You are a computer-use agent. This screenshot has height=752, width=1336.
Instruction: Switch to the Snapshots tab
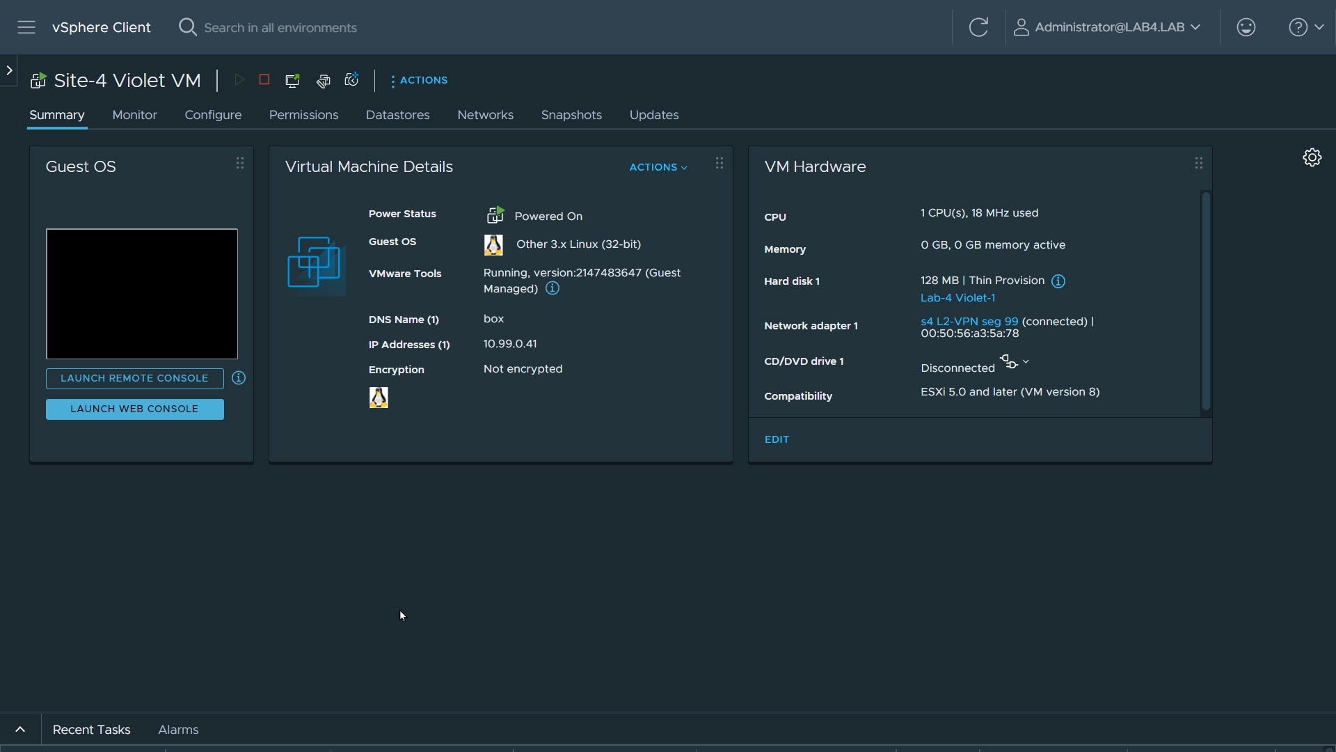tap(571, 115)
